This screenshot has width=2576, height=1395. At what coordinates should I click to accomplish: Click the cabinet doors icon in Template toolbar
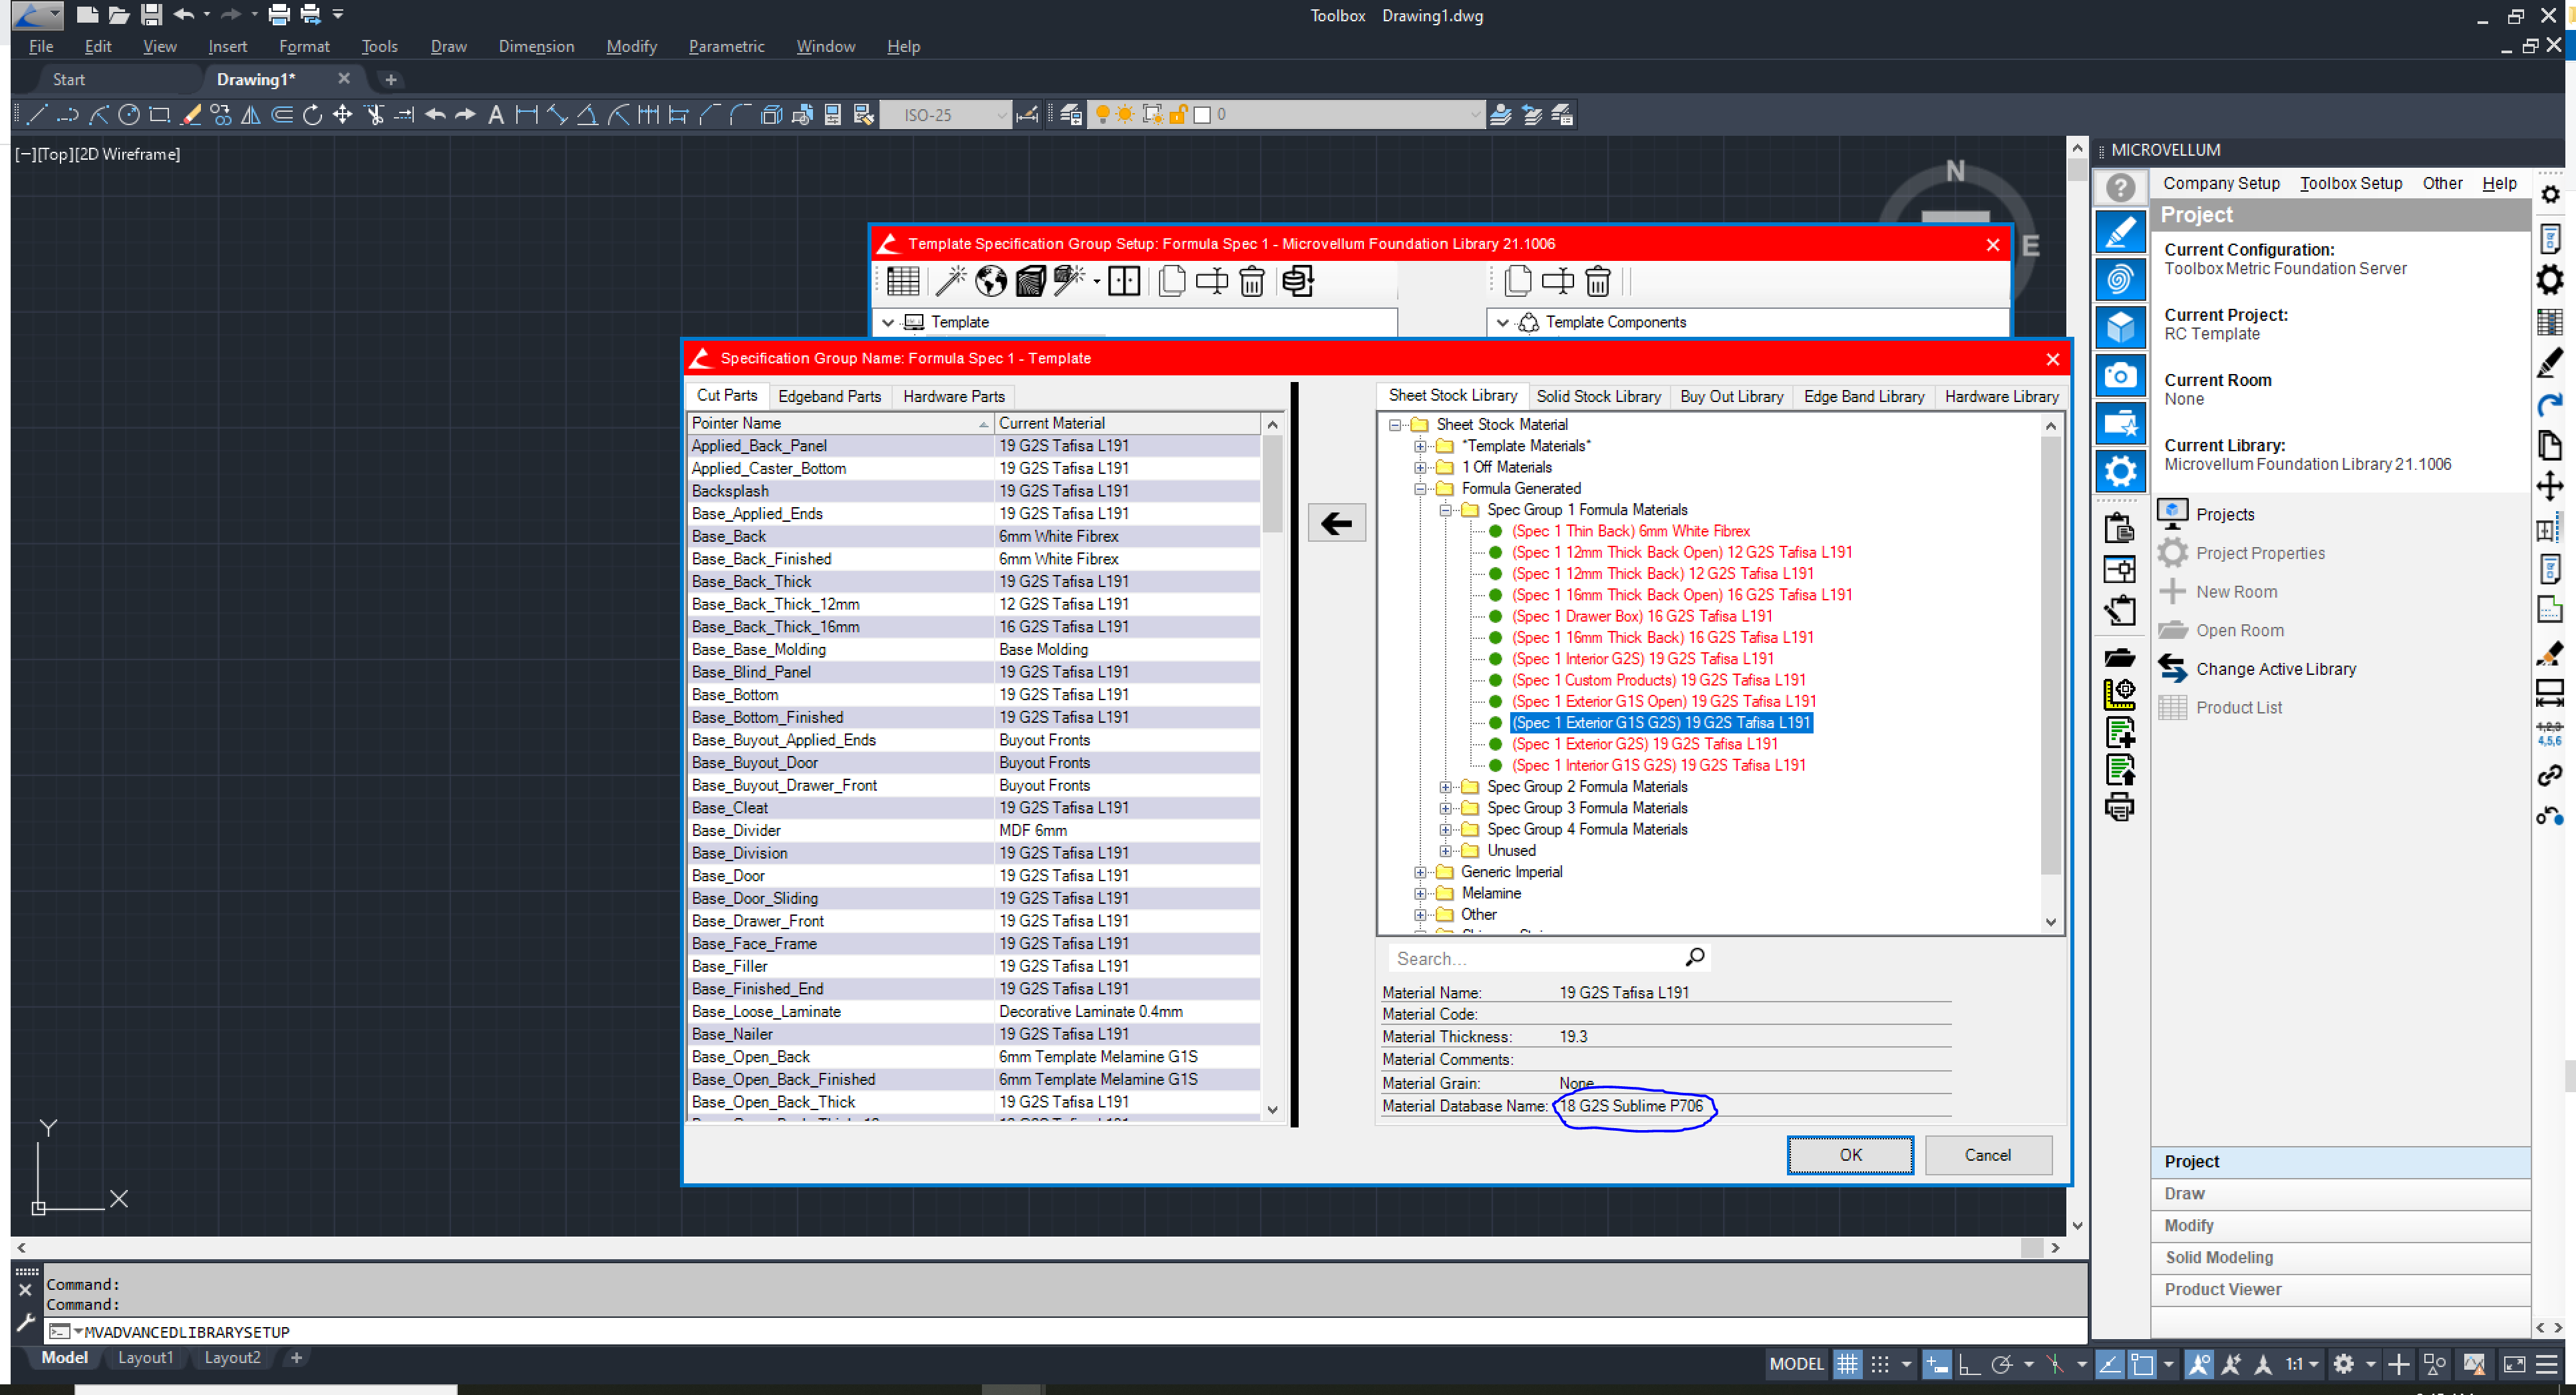coord(1123,282)
